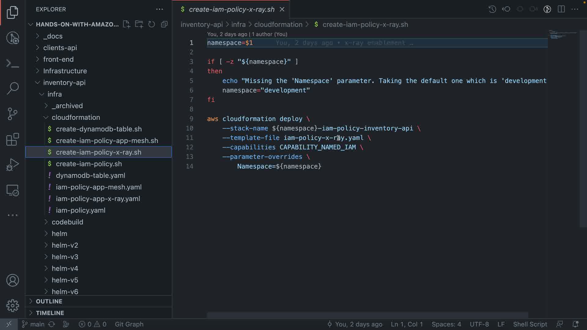Click Shell Script language mode
This screenshot has height=330, width=587.
coord(530,324)
